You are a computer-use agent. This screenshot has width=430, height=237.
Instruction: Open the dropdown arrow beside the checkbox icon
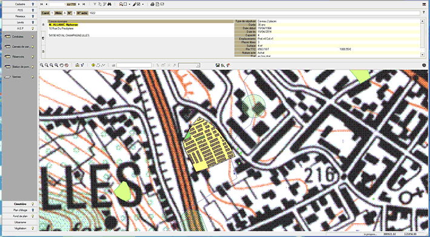coord(143,4)
